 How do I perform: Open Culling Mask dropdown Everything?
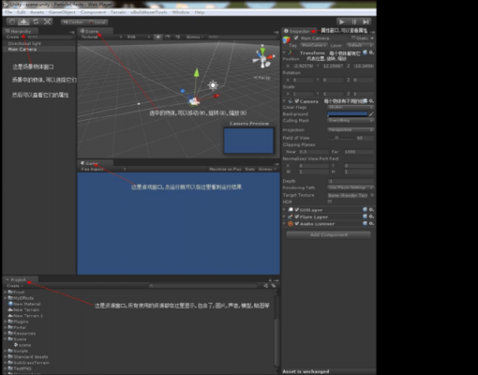(351, 120)
